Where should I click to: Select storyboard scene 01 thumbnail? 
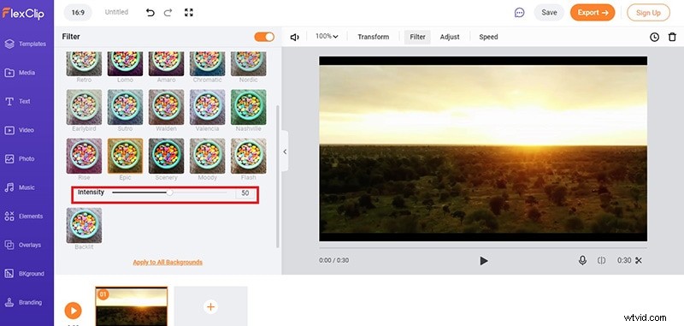click(x=132, y=306)
